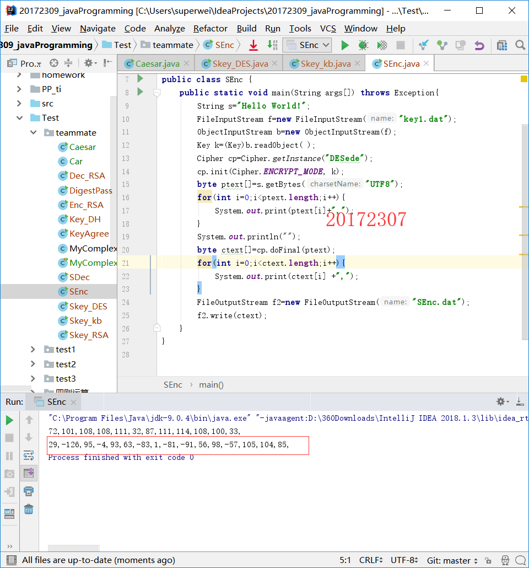Switch to Caesar.java tab
This screenshot has width=529, height=568.
click(157, 64)
